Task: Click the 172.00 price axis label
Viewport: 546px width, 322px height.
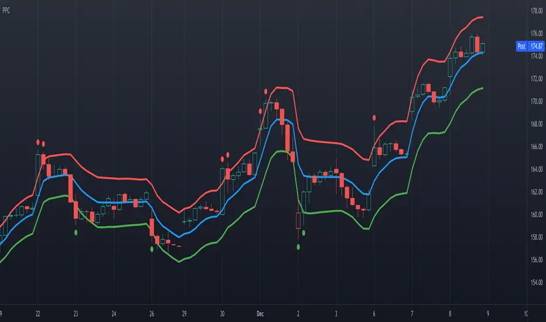Action: pyautogui.click(x=537, y=78)
